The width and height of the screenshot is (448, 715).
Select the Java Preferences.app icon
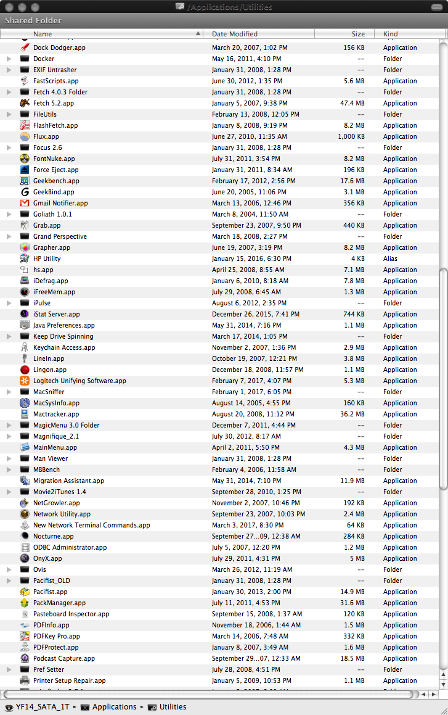tap(25, 325)
